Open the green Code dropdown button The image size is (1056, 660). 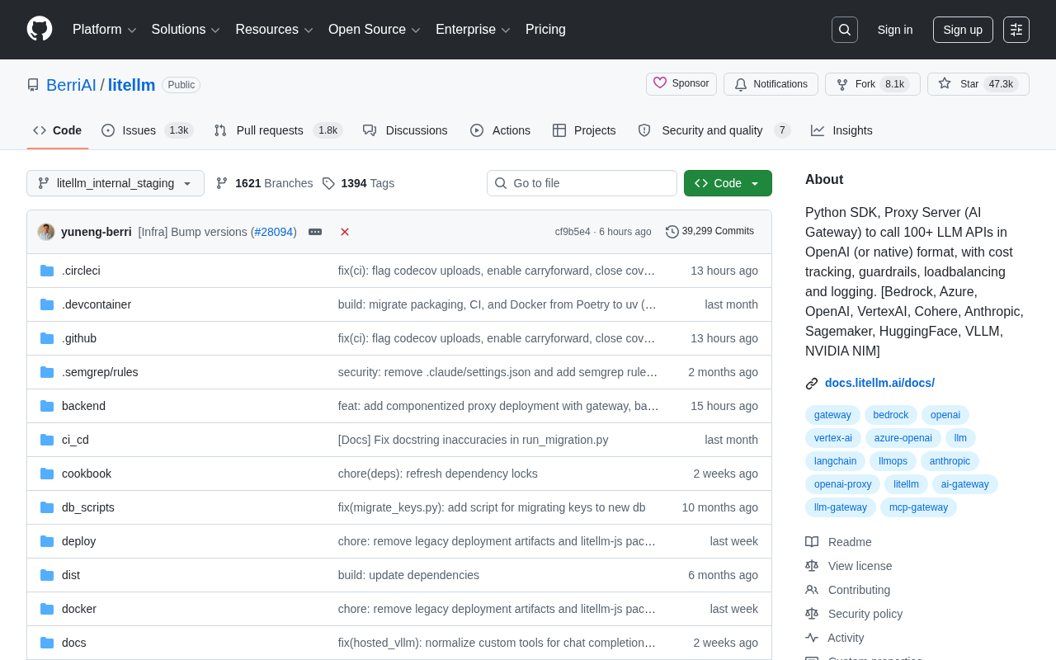tap(728, 183)
